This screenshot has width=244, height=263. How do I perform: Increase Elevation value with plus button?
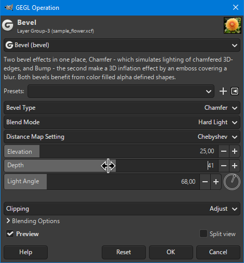click(235, 151)
